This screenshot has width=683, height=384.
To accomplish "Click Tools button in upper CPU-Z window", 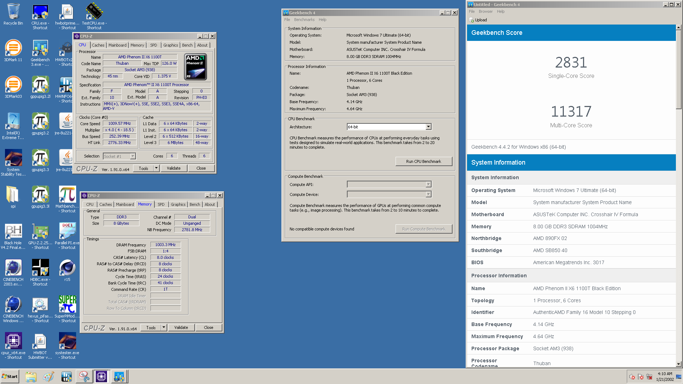I will tap(143, 168).
